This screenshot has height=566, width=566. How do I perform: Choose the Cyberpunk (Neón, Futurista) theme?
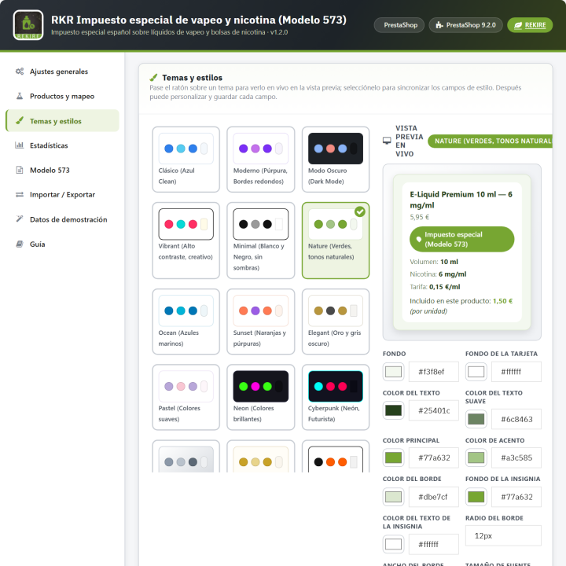point(336,397)
